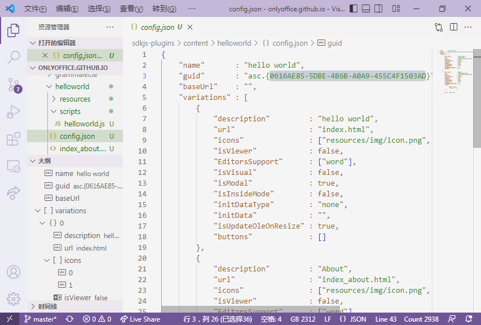Click the guid breadcrumb symbol
The height and width of the screenshot is (325, 481).
click(330, 43)
